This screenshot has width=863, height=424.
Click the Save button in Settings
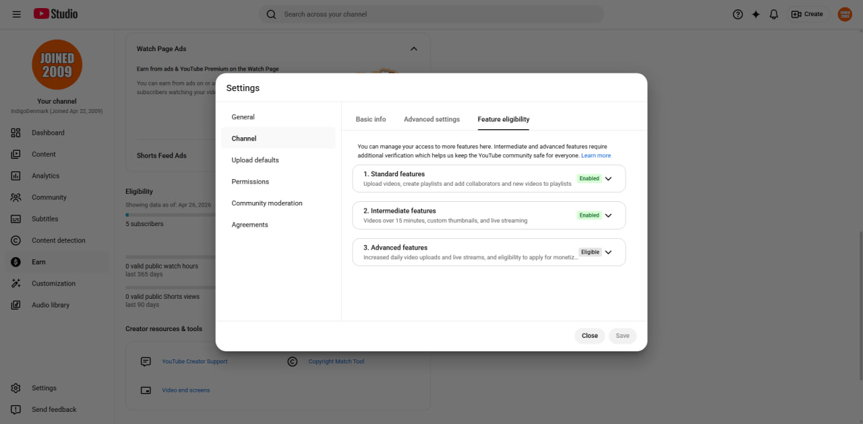coord(622,336)
